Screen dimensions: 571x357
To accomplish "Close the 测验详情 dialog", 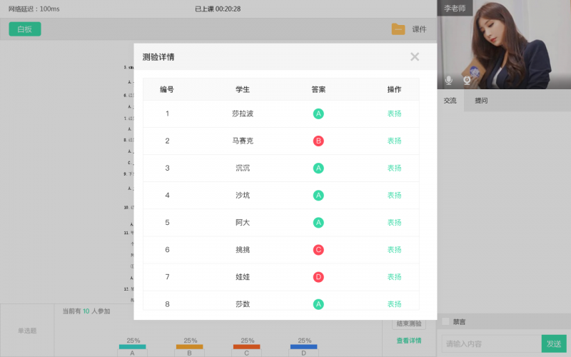I will pos(415,56).
